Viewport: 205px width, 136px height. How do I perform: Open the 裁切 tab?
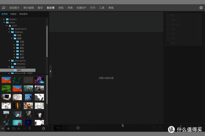point(40,8)
